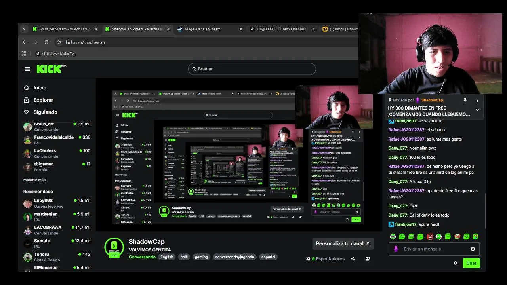Open recommended channel ElMacarius
This screenshot has height=285, width=507.
coord(57,268)
